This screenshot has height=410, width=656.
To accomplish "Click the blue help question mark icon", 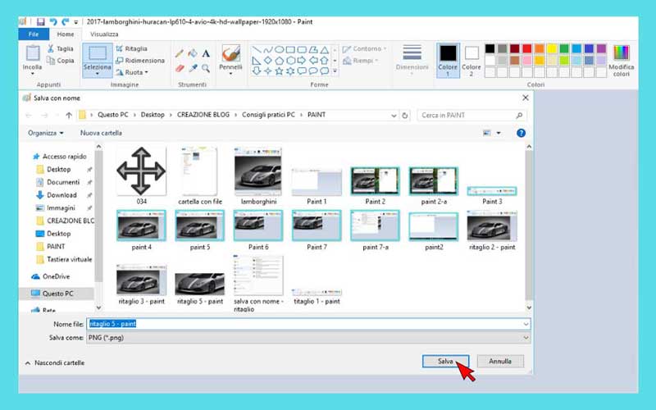I will (521, 133).
